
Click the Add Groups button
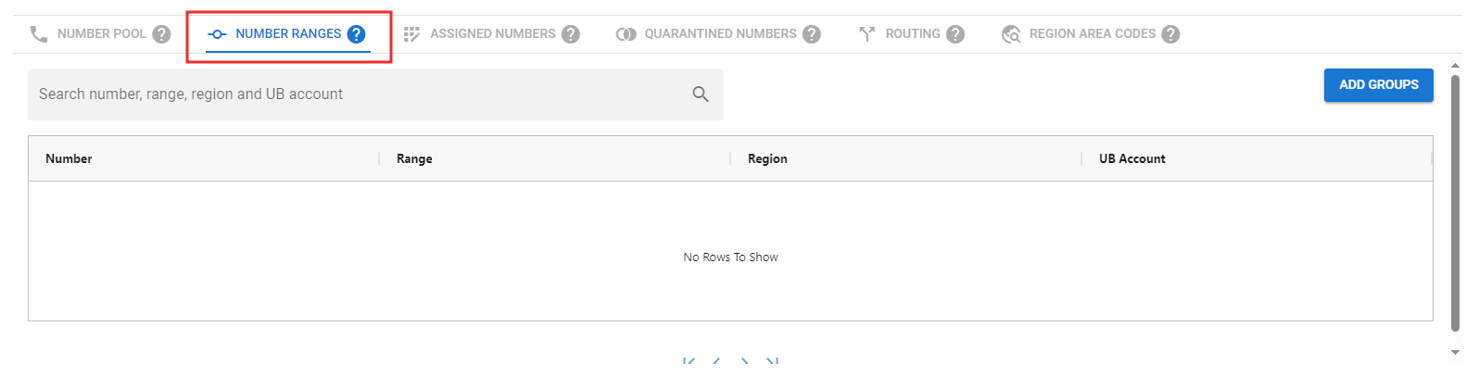point(1378,85)
